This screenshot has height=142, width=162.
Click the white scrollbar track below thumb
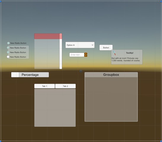point(61,54)
